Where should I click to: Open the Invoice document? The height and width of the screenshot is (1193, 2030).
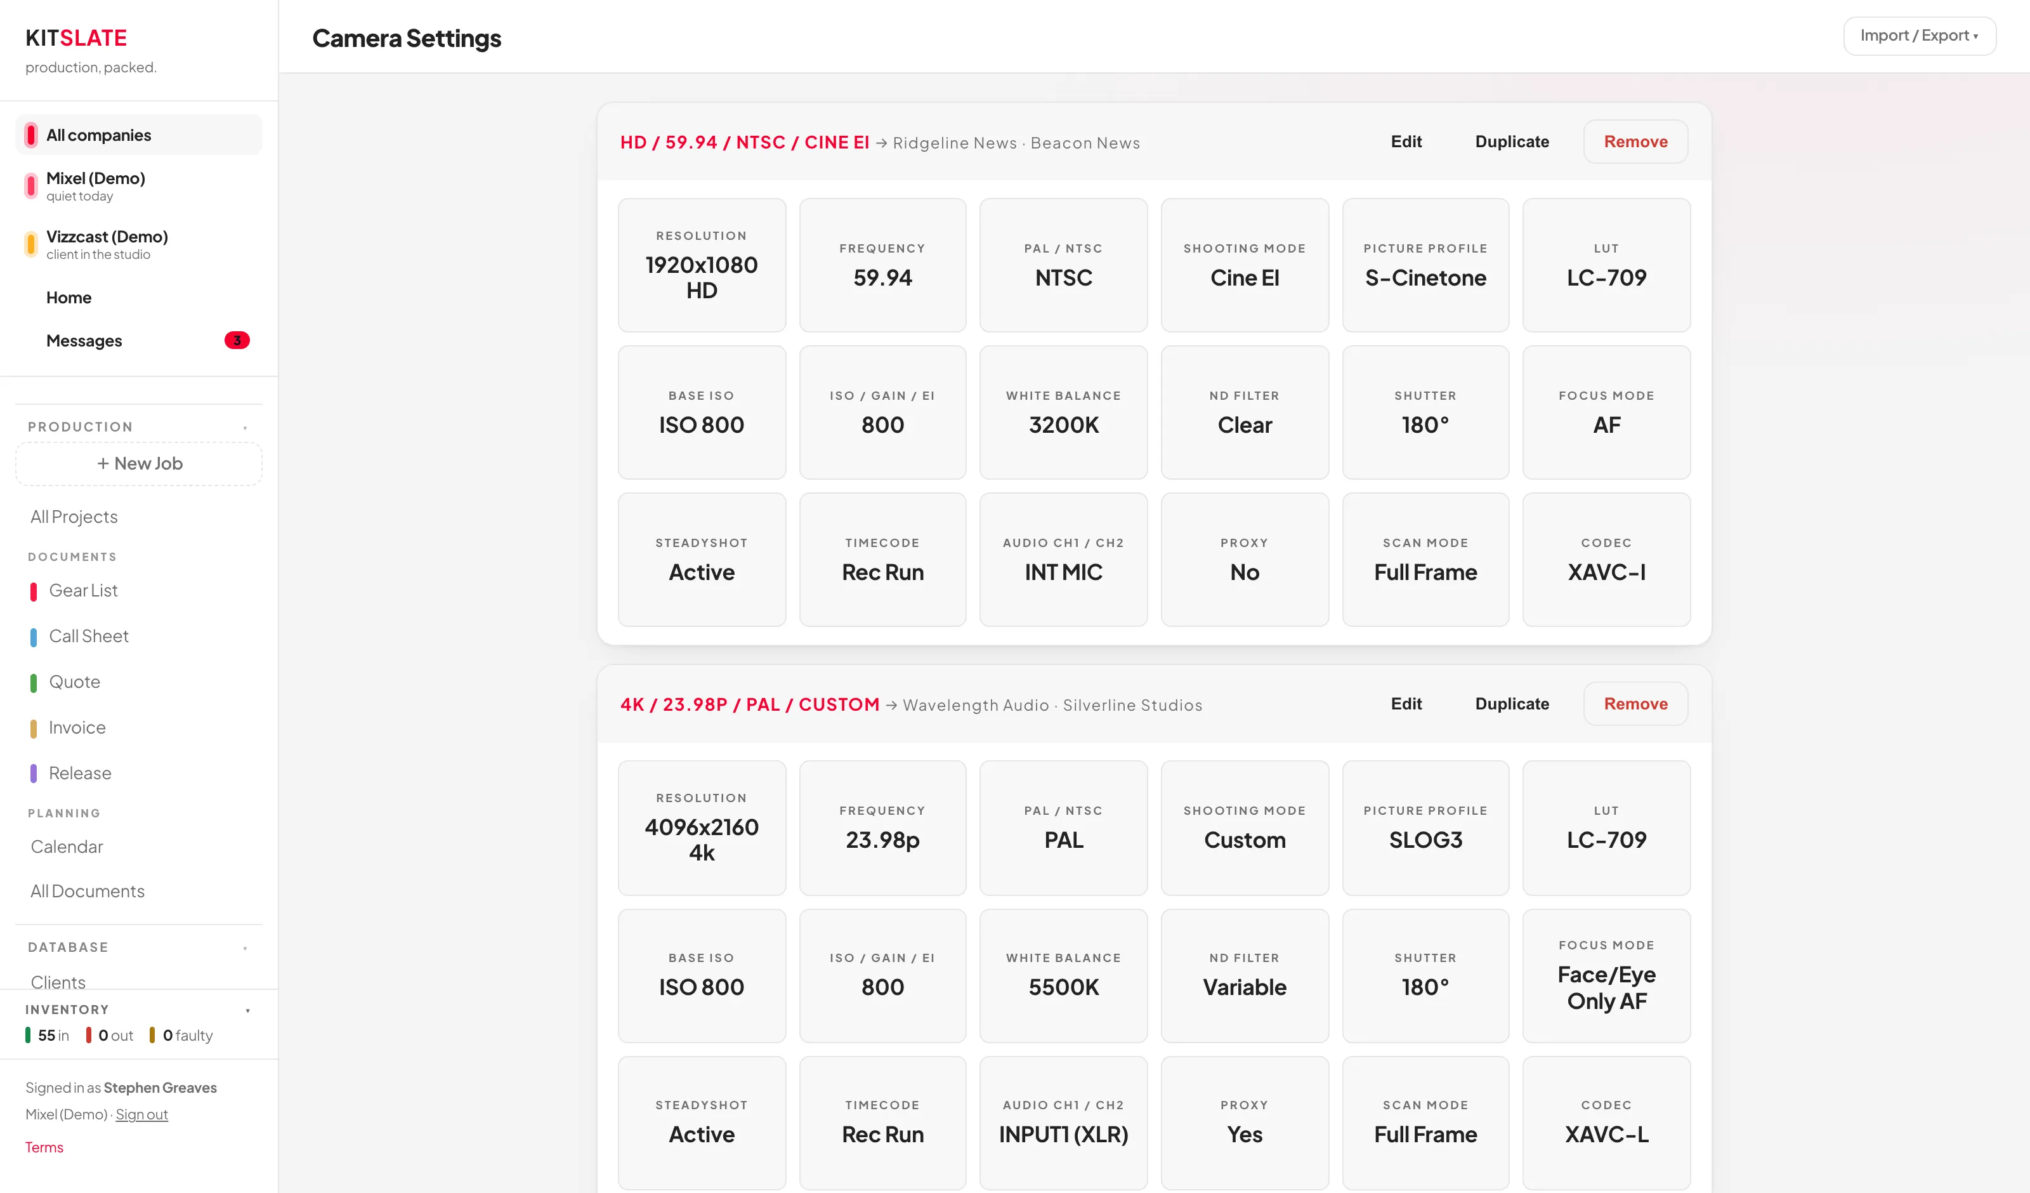coord(77,727)
